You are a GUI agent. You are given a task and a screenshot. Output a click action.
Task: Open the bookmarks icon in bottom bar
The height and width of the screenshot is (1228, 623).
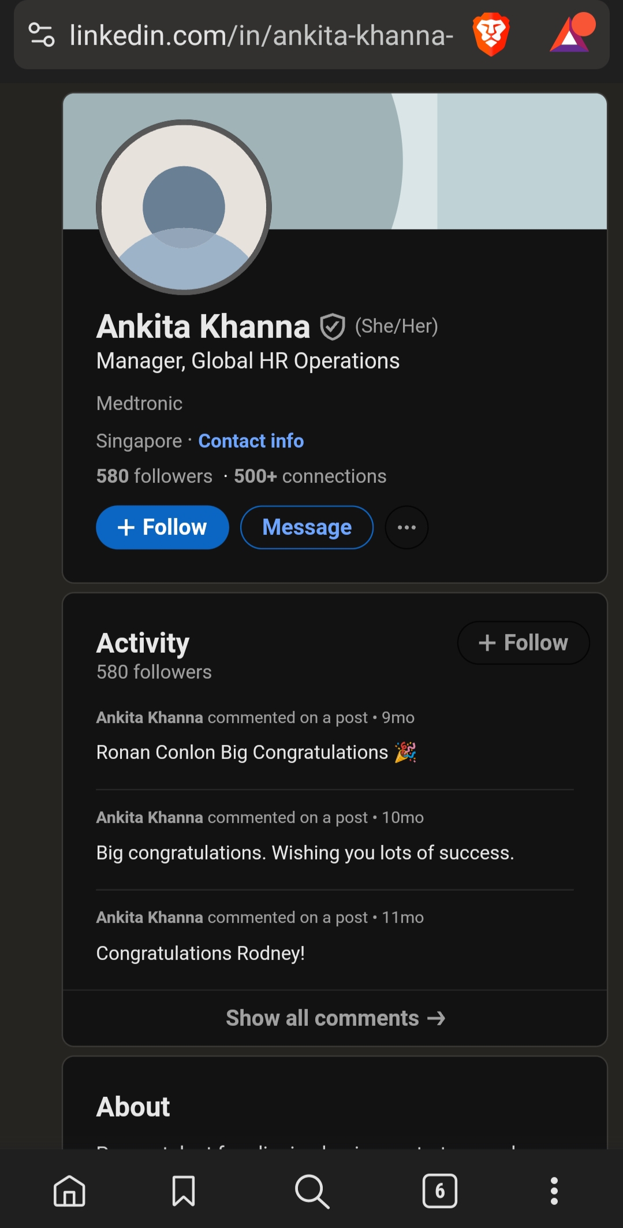click(184, 1190)
